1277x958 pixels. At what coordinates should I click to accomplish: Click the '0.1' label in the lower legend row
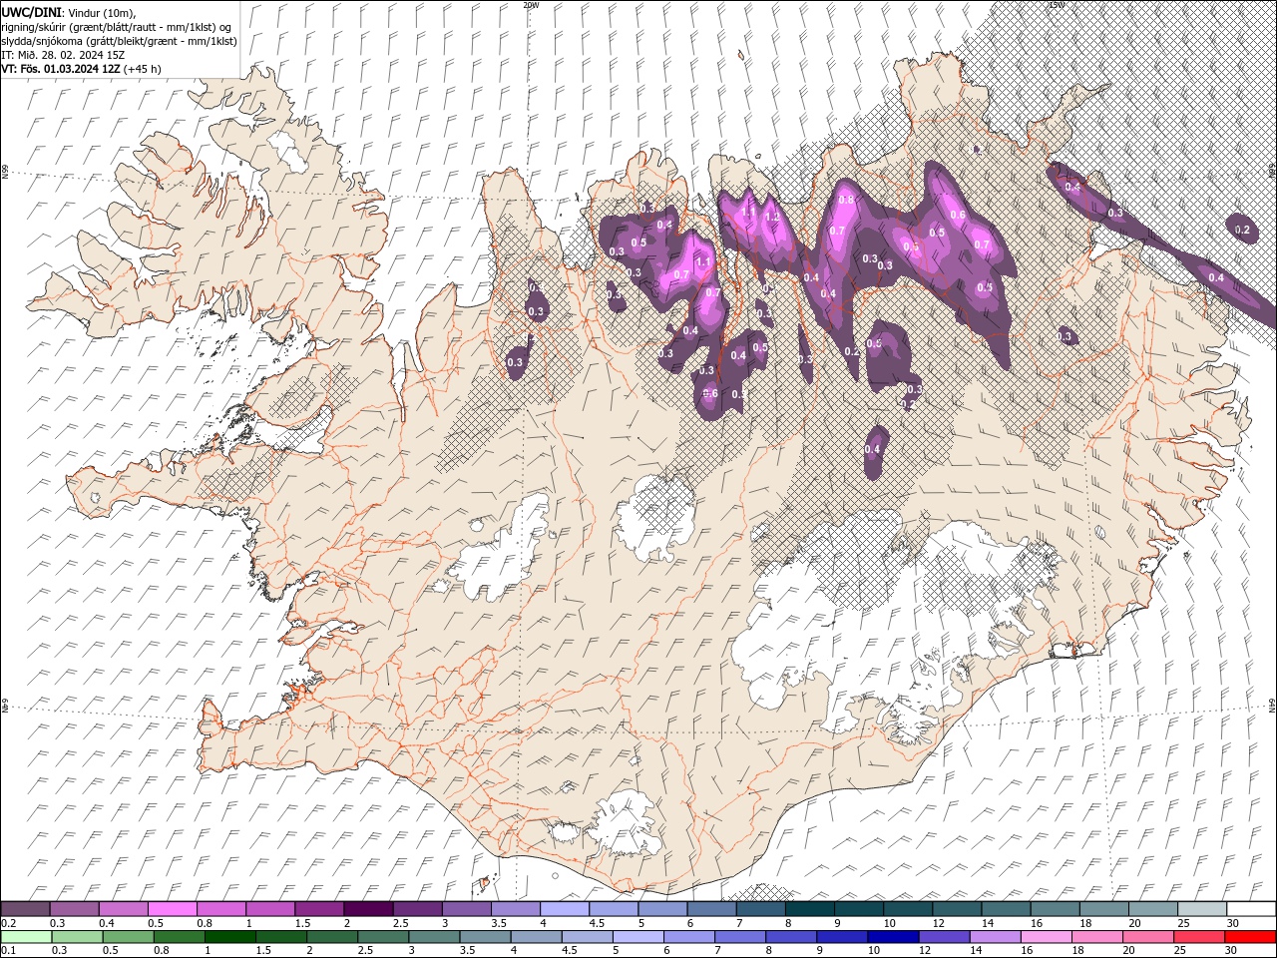8,952
